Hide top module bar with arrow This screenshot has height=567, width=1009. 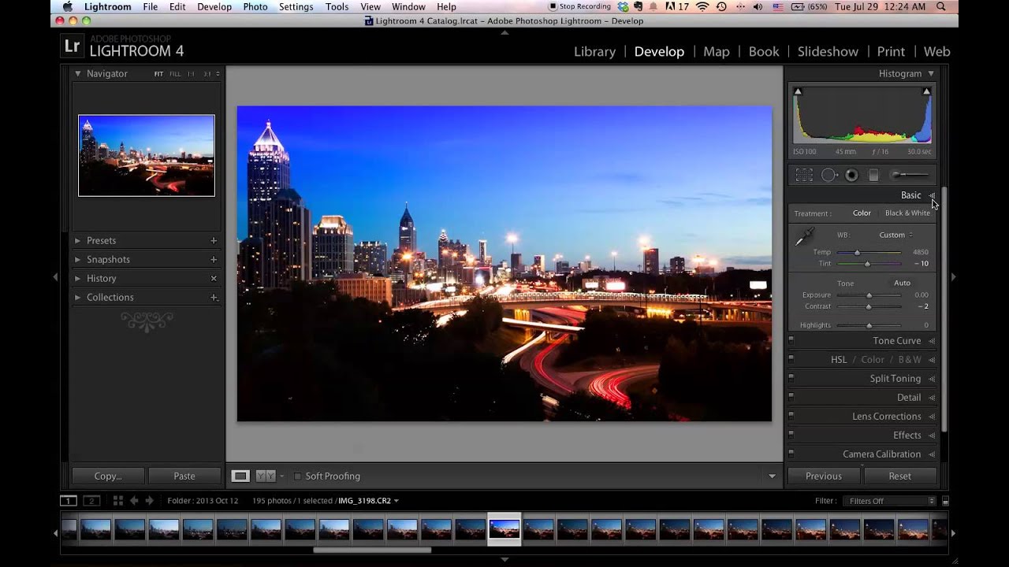tap(504, 32)
